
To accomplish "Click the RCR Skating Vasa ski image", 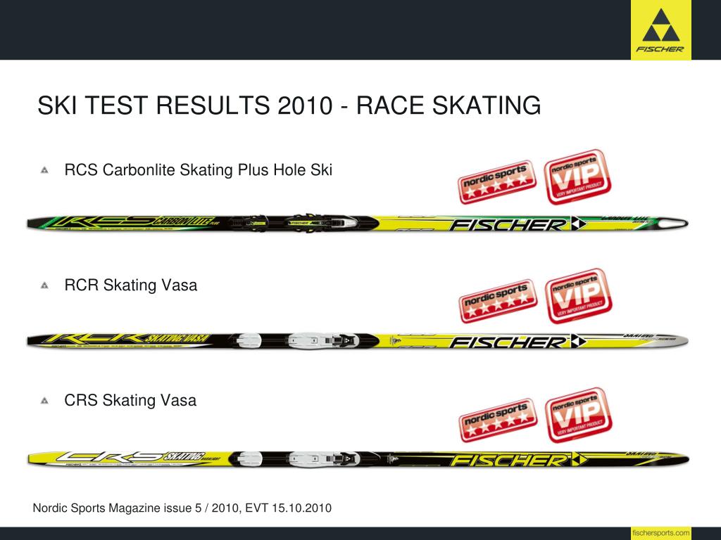I will pos(357,341).
